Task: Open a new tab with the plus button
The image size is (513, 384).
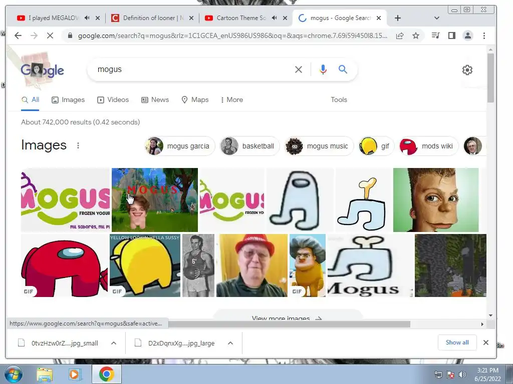Action: [397, 18]
